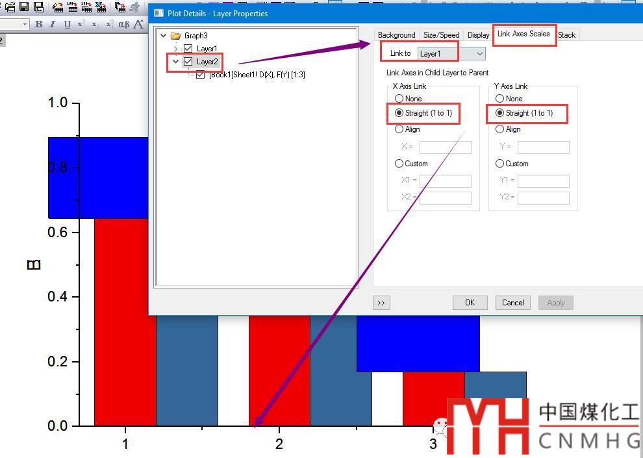Select Straight (1 to 1) for X Axis Link
The height and width of the screenshot is (458, 643).
[x=399, y=113]
